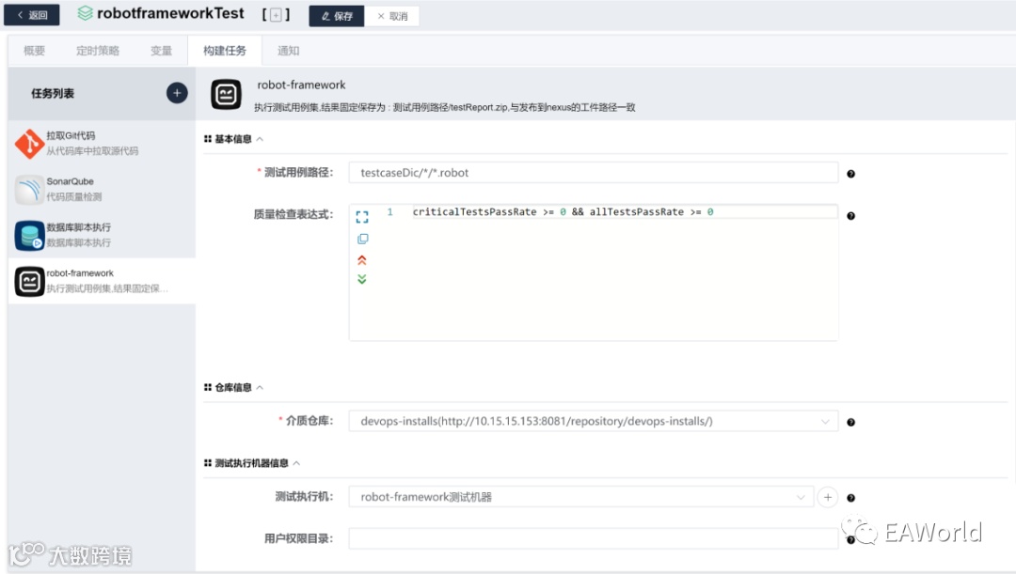
Task: Open the 测试执行机 dropdown
Action: coord(581,497)
